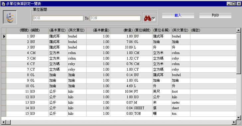The image size is (242, 126).
Task: Click the vertical scrollbar up arrow
Action: point(238,31)
